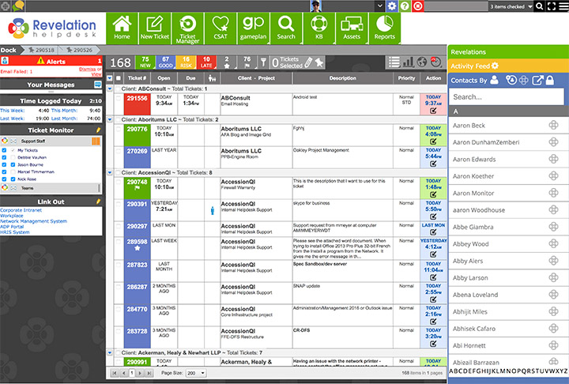Open docked ticket tab 290518

41,50
